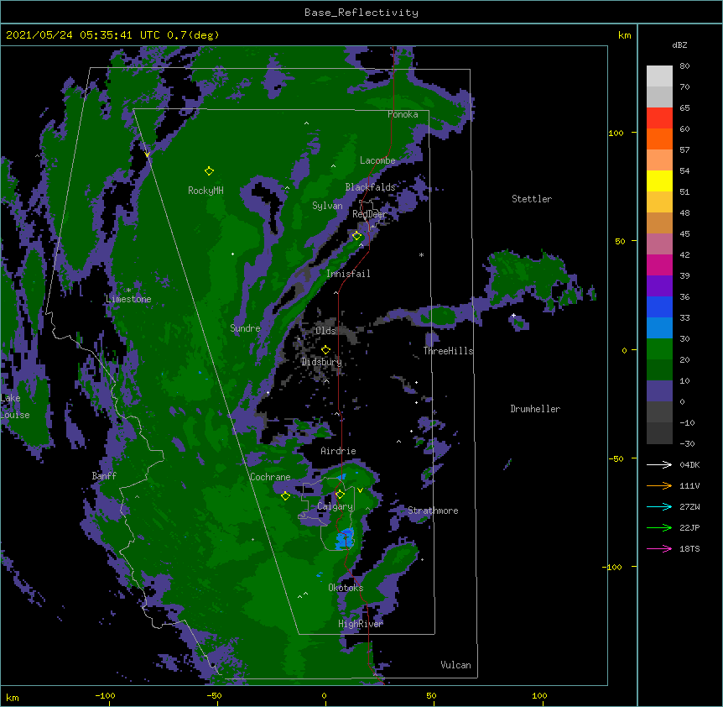Image resolution: width=723 pixels, height=707 pixels.
Task: Click the HighRiver label
Action: 361,624
